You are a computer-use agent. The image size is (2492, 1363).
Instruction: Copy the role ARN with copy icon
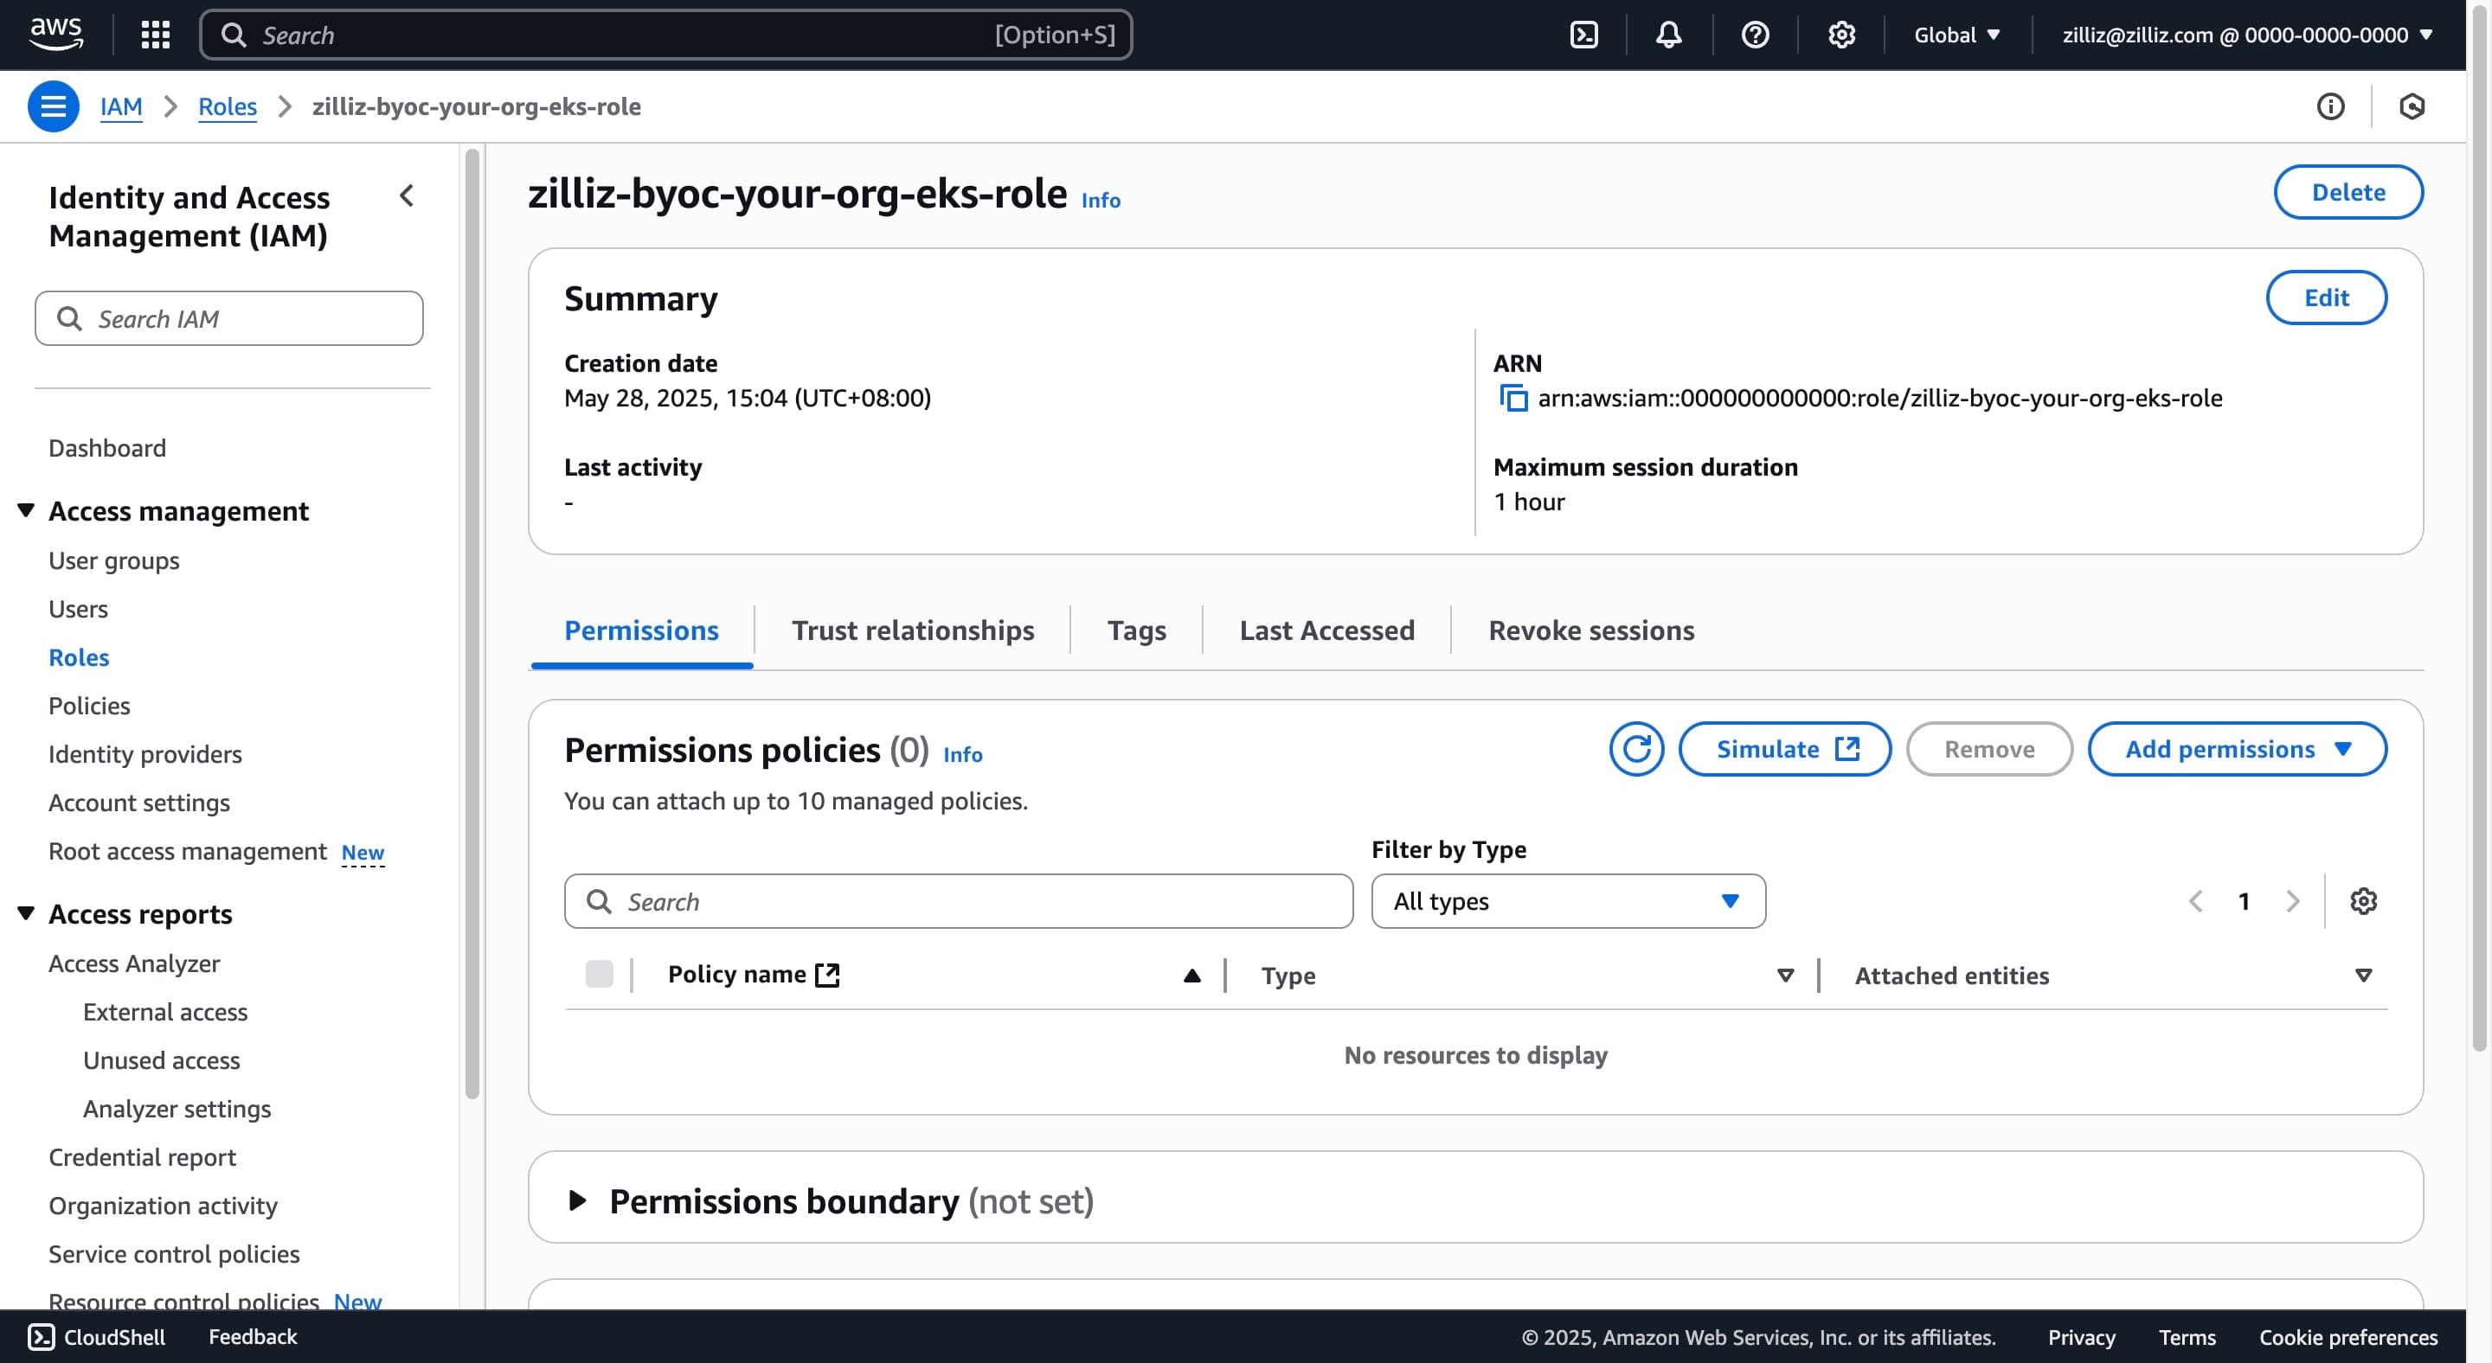1513,399
